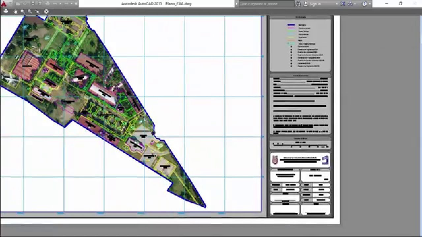
Task: Click the Plot icon in Quick Access toolbar
Action: tap(48, 4)
